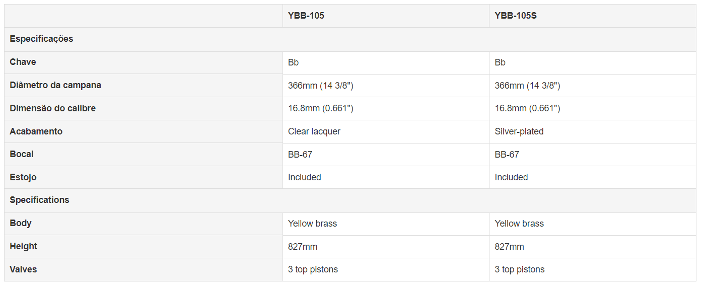
Task: Click the Clear lacquer finish value
Action: click(x=314, y=131)
